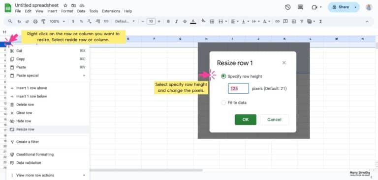Viewport: 378px width, 180px height.
Task: Choose Hide row in context menu
Action: pyautogui.click(x=48, y=121)
